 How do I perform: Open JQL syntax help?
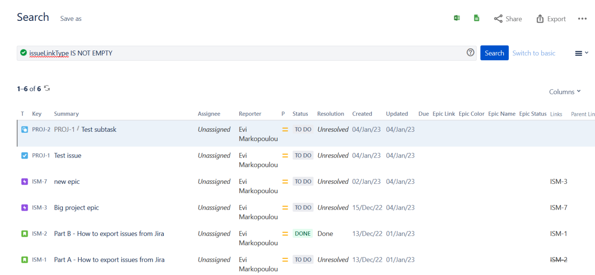pyautogui.click(x=470, y=53)
